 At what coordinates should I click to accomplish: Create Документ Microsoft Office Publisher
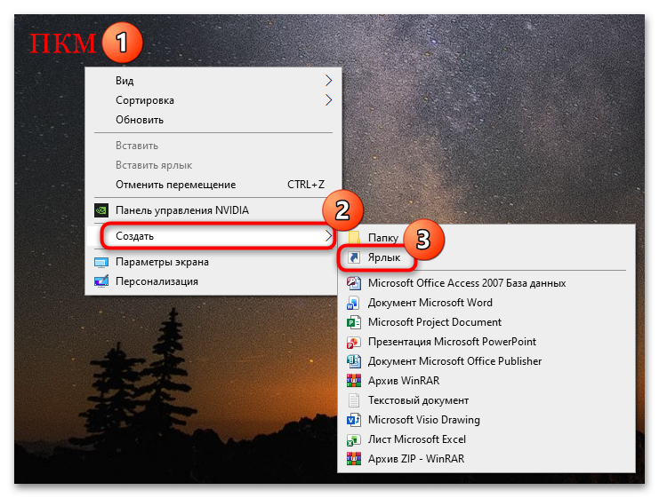(x=486, y=361)
